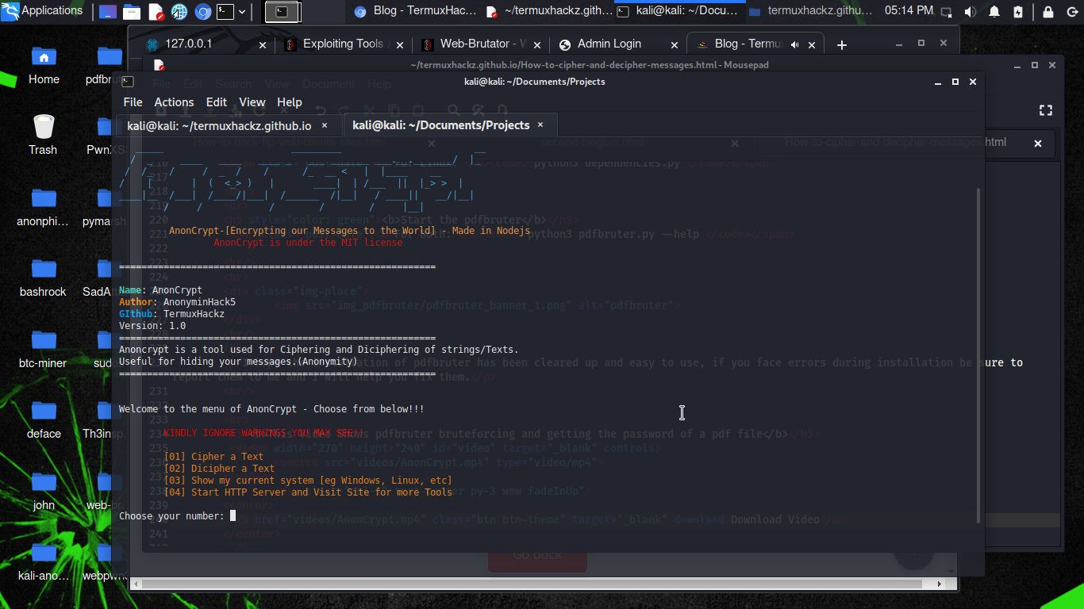
Task: Open Help menu in terminal
Action: pos(290,102)
